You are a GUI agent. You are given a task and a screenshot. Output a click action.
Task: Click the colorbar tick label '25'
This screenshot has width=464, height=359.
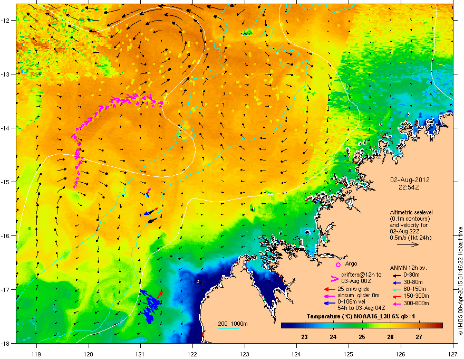pos(362,337)
